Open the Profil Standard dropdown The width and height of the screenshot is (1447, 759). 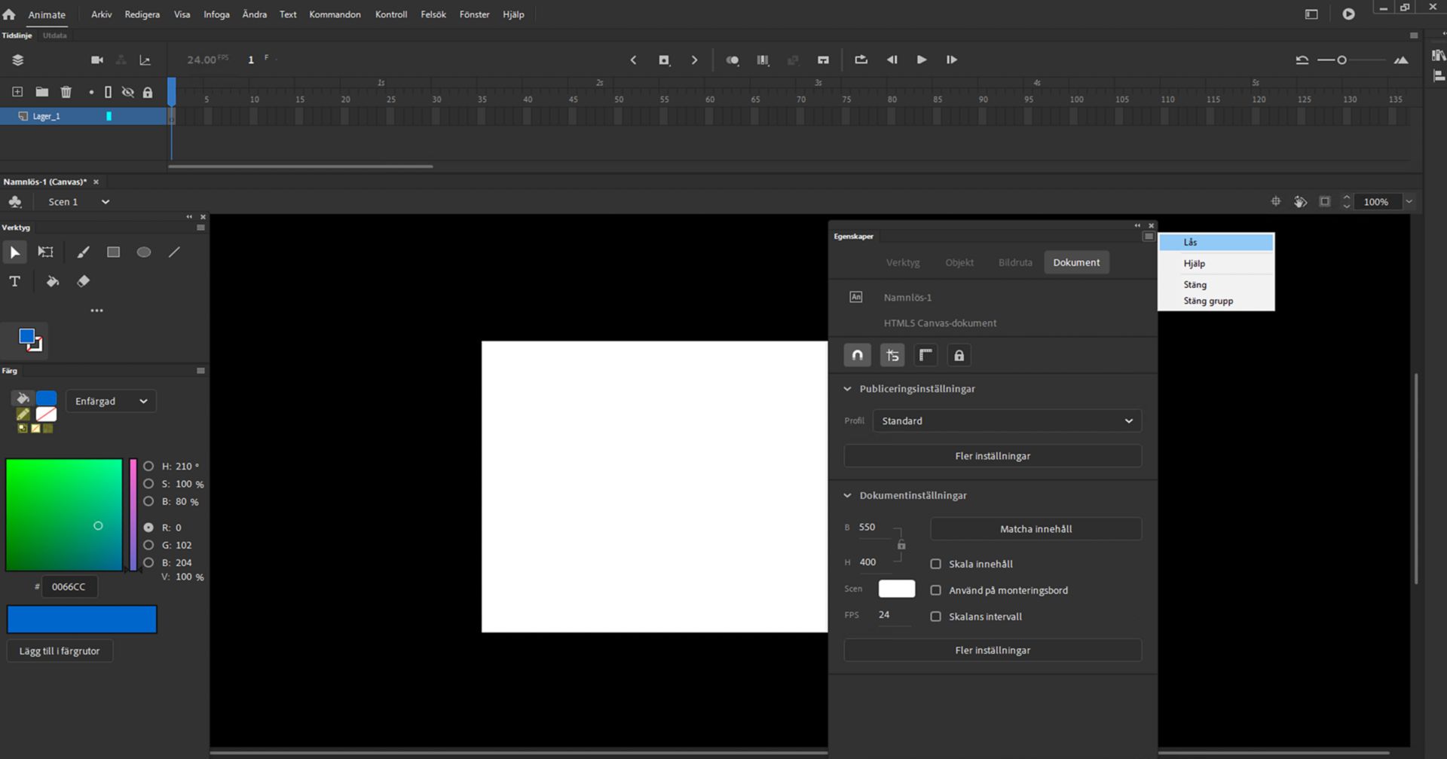[1007, 421]
